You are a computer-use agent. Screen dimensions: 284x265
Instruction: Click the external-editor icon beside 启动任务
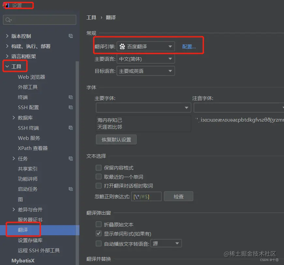point(71,189)
